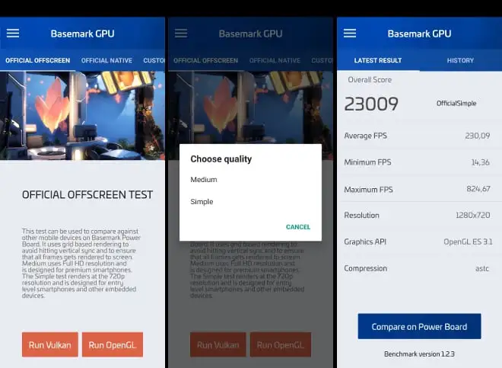Viewport: 502px width, 368px height.
Task: Tap the Average FPS result row
Action: click(419, 136)
